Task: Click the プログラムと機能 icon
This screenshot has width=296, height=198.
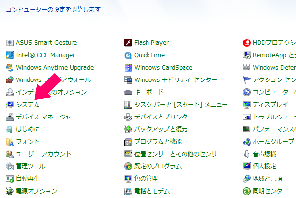Action: coord(128,142)
